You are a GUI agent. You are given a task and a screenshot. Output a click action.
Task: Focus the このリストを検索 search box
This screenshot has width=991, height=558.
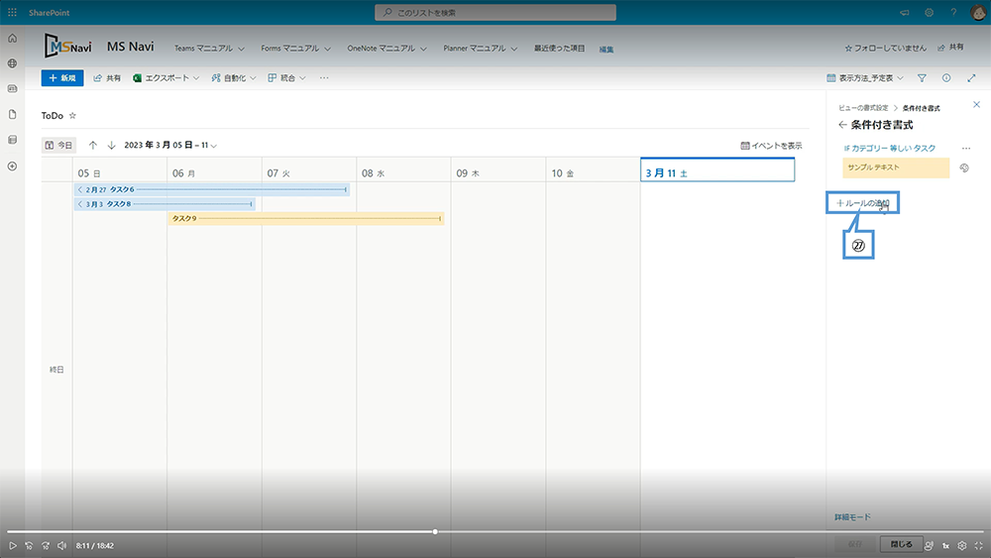tap(495, 13)
